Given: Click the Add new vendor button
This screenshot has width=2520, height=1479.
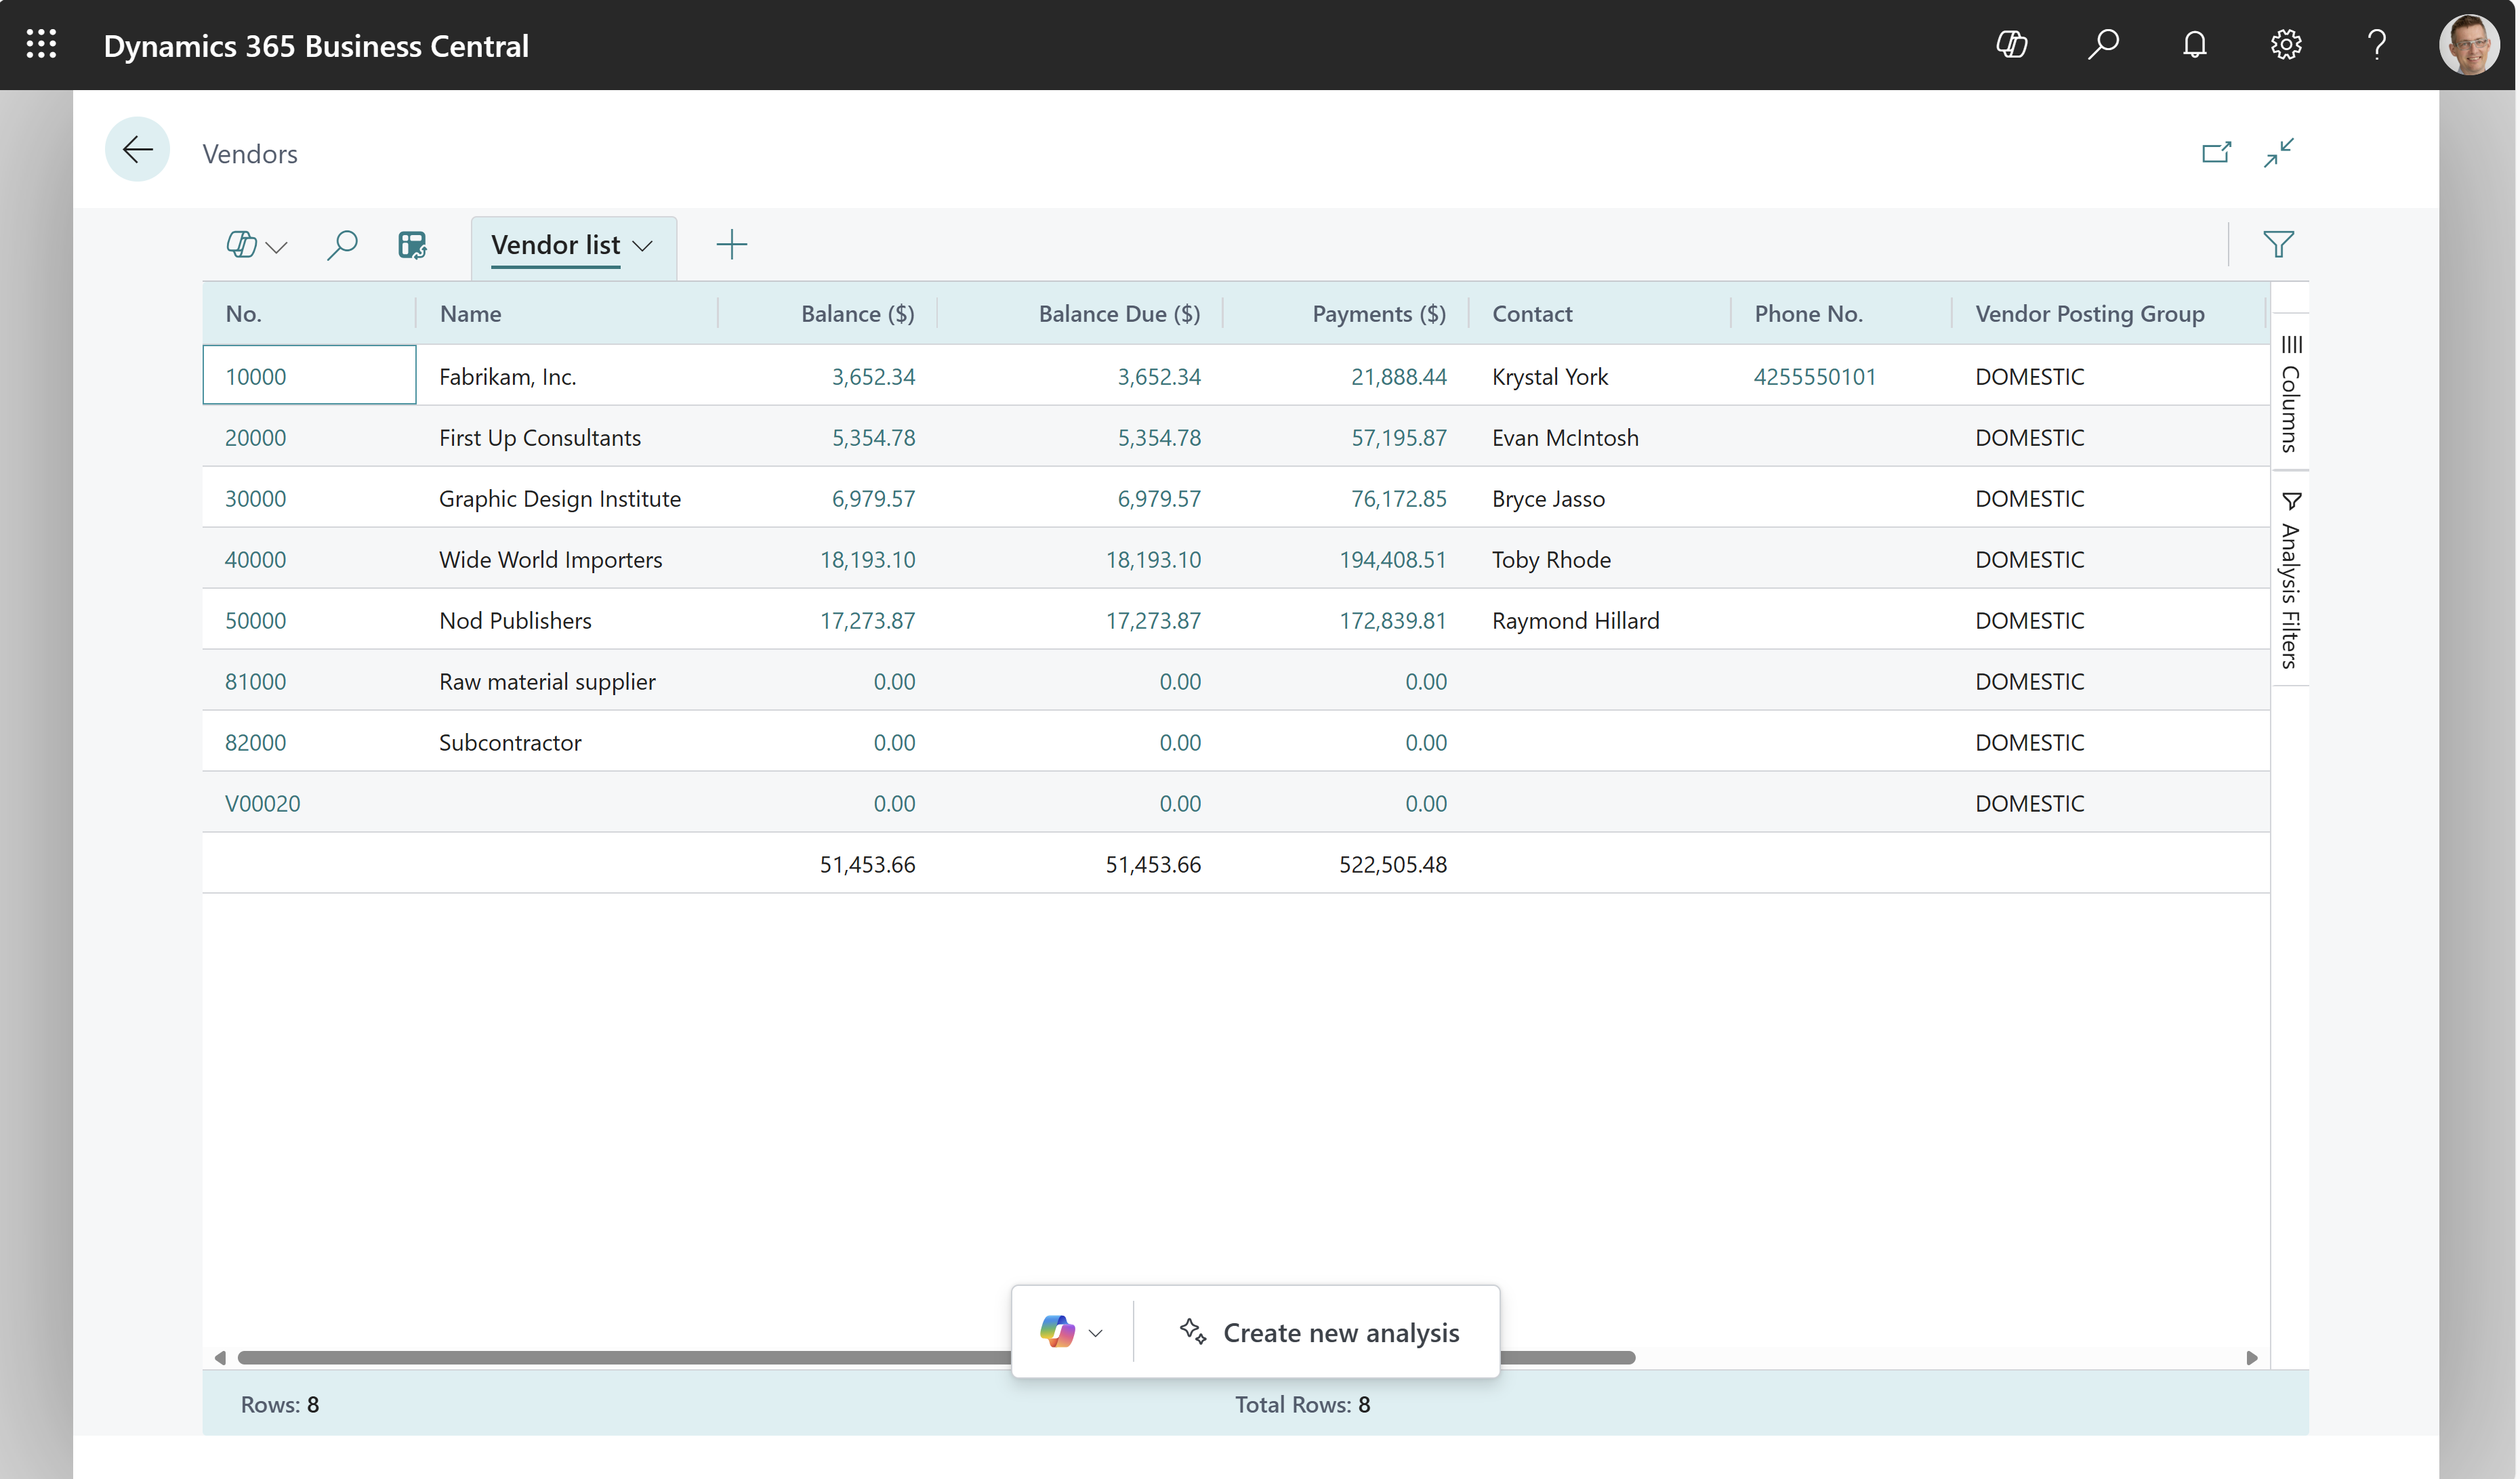Looking at the screenshot, I should point(732,245).
